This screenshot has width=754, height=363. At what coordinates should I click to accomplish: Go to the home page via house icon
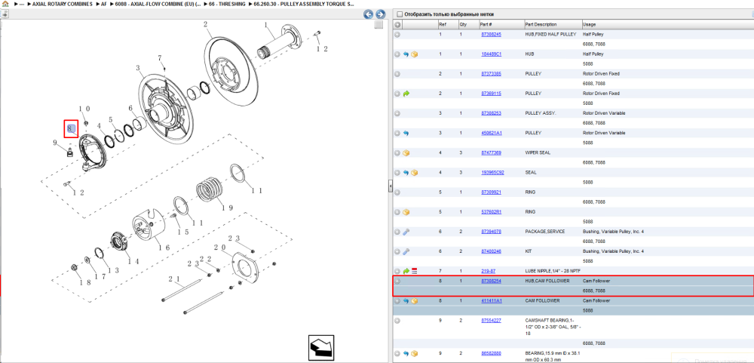click(x=5, y=3)
